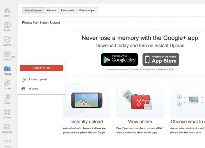Open the Events calendar icon
Screen dimensions: 205x148
[7, 54]
